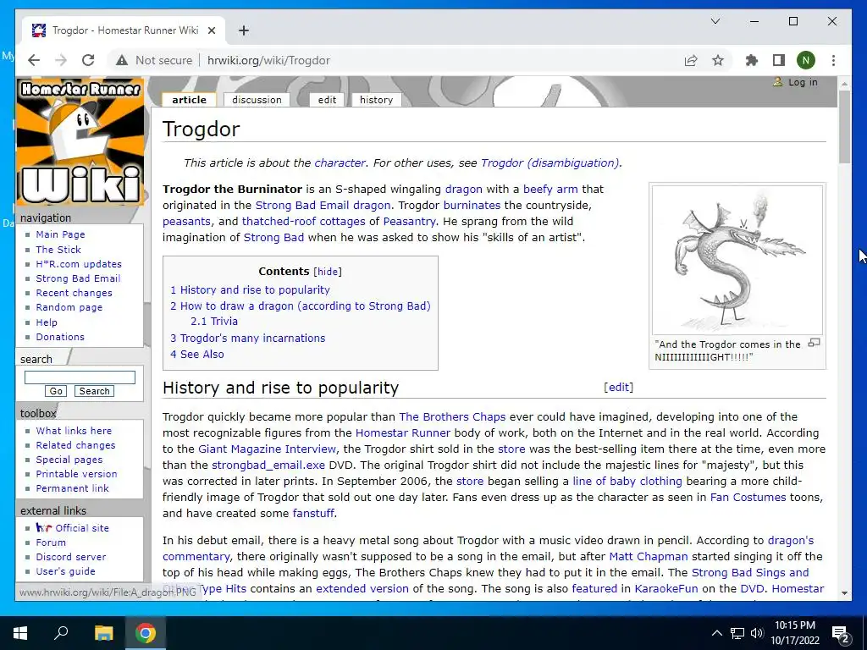Open Main Page in navigation
This screenshot has width=867, height=650.
click(x=60, y=234)
